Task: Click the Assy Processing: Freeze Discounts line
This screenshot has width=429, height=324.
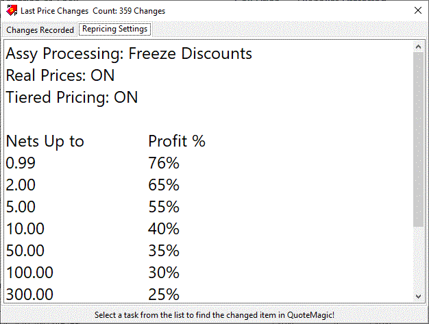Action: [129, 53]
